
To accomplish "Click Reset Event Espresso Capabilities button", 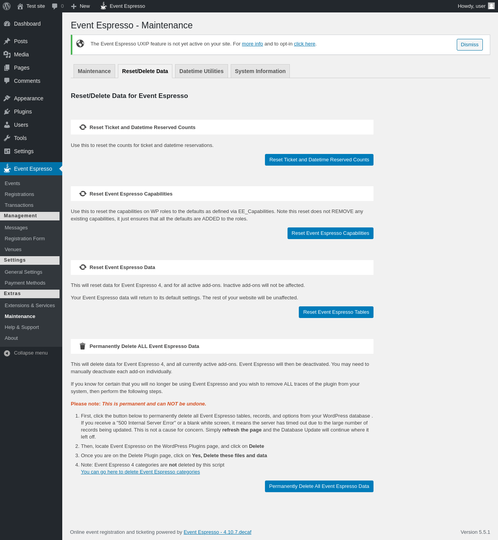I will tap(330, 233).
